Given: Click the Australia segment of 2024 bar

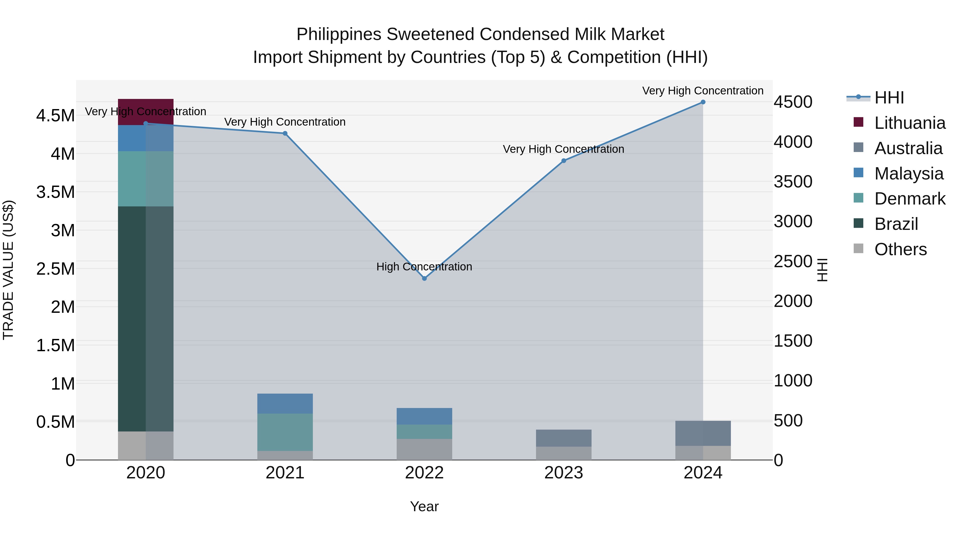Looking at the screenshot, I should click(703, 433).
